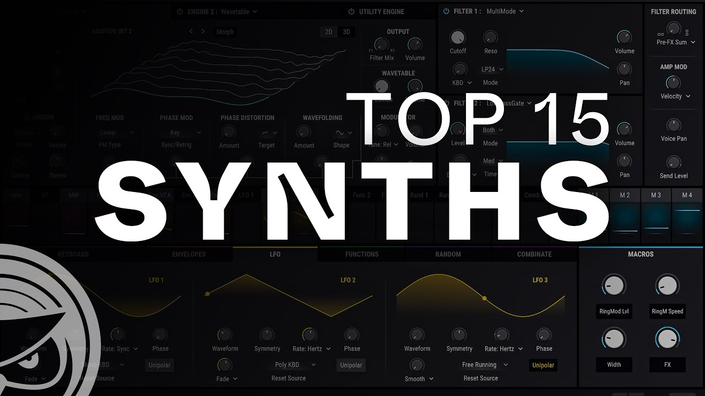
Task: Open the Wavefolding Shape dropdown
Action: [344, 133]
